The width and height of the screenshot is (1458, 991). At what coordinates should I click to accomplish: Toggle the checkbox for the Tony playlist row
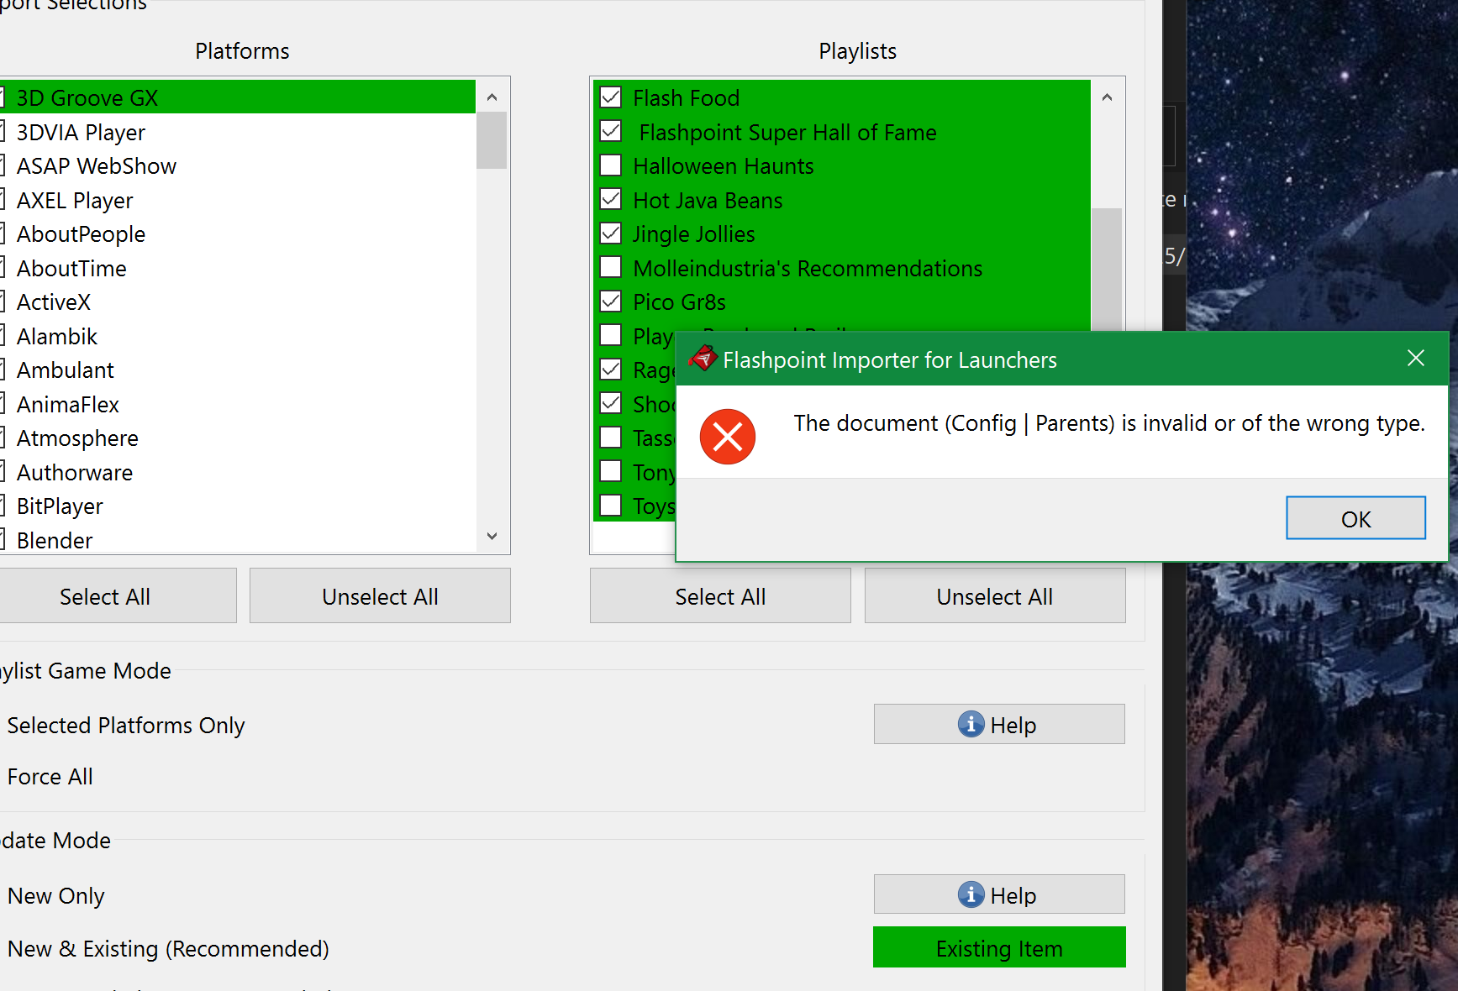611,472
